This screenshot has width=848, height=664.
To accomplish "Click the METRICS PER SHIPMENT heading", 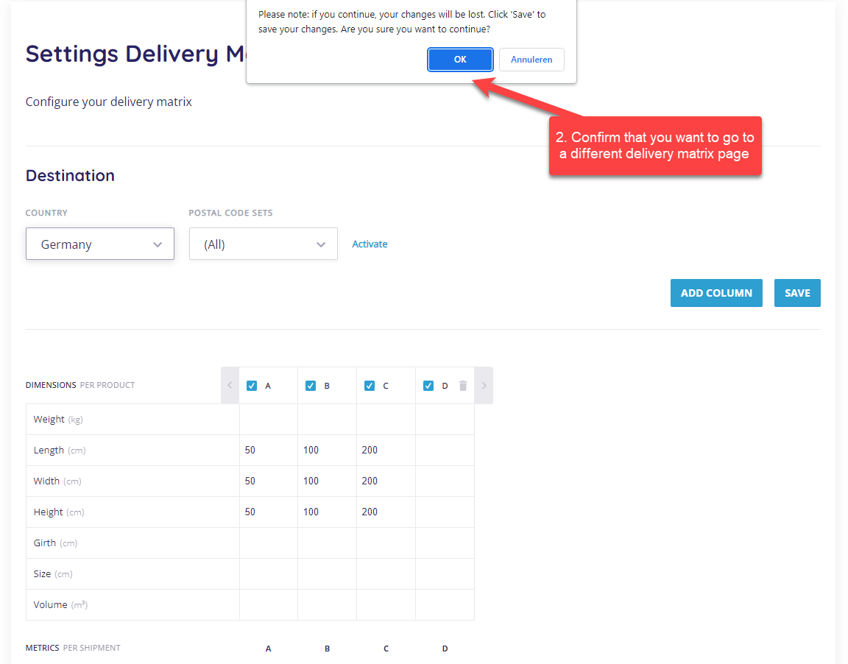I will click(x=73, y=648).
